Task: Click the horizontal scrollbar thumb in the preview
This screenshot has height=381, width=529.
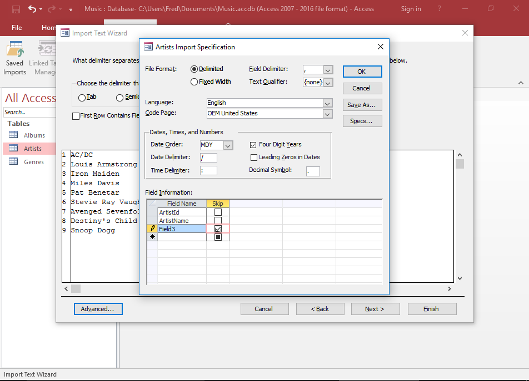Action: tap(76, 289)
